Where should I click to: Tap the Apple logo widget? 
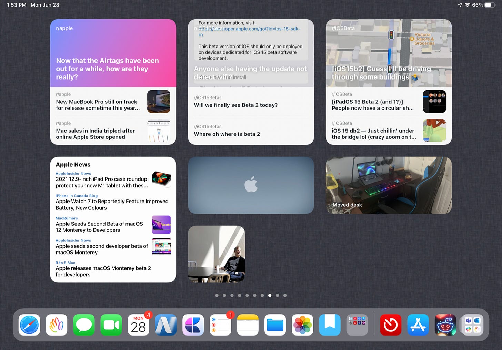point(251,185)
